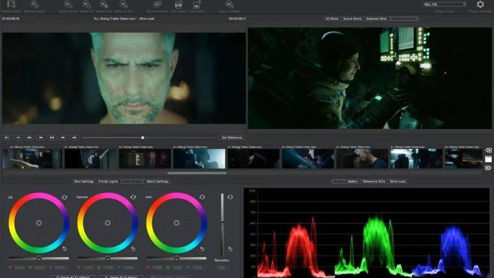
Task: Reset the Lift color wheel
Action: point(65,197)
